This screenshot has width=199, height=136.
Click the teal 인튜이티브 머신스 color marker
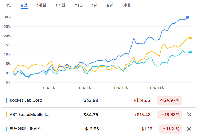(7, 129)
